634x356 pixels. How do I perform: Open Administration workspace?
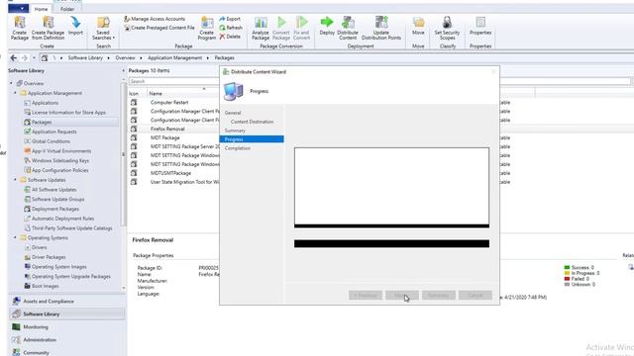[66, 340]
